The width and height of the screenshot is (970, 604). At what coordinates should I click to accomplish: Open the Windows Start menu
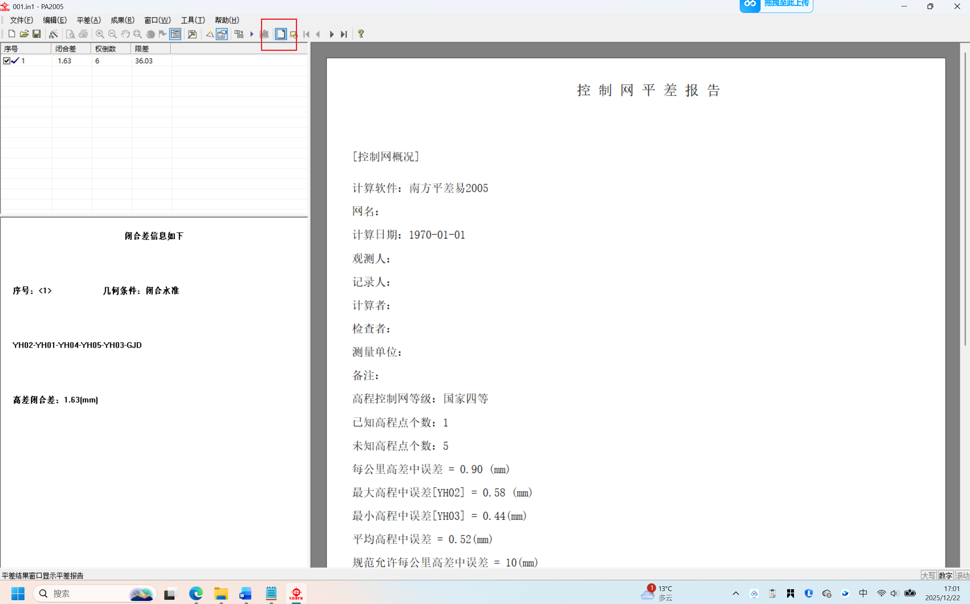[17, 594]
